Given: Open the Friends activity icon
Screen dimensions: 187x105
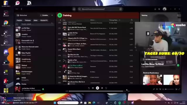Looking at the screenshot, I should 159,9.
